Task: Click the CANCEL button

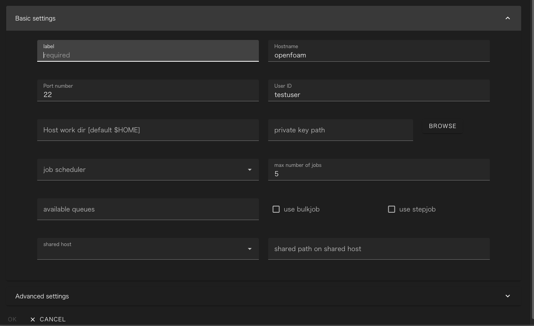Action: coord(48,319)
